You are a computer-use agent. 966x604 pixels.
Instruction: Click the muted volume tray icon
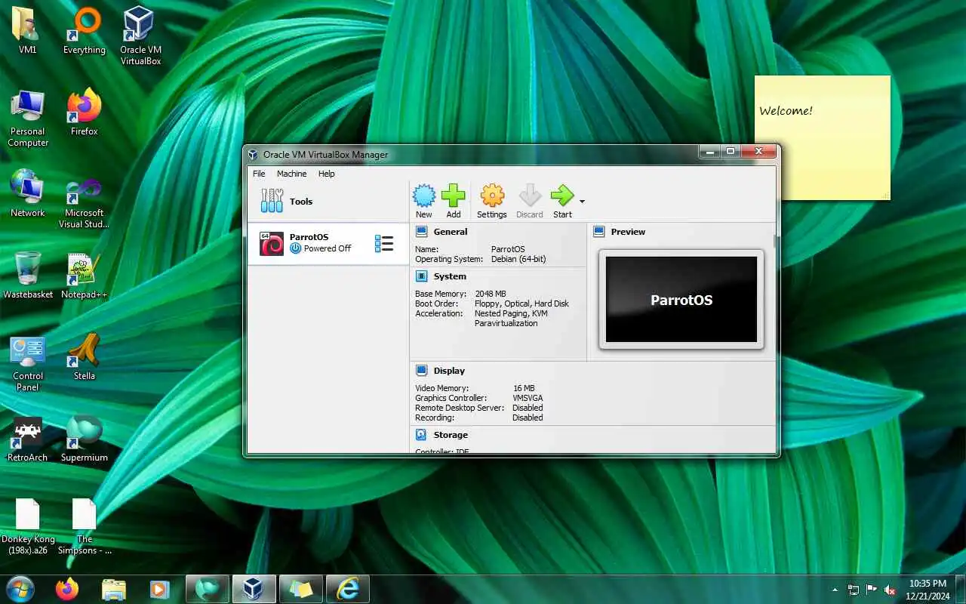[x=891, y=590]
